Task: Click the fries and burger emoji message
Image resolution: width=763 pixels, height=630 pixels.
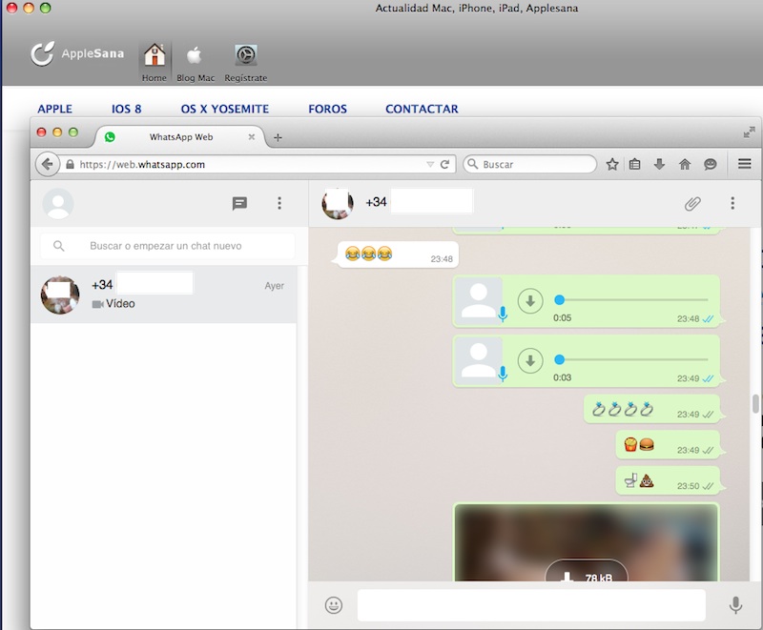Action: point(668,445)
